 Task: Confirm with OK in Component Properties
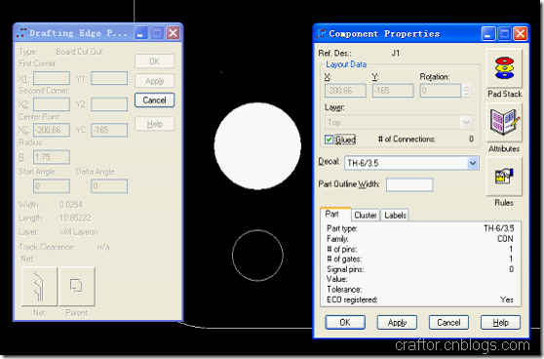345,323
